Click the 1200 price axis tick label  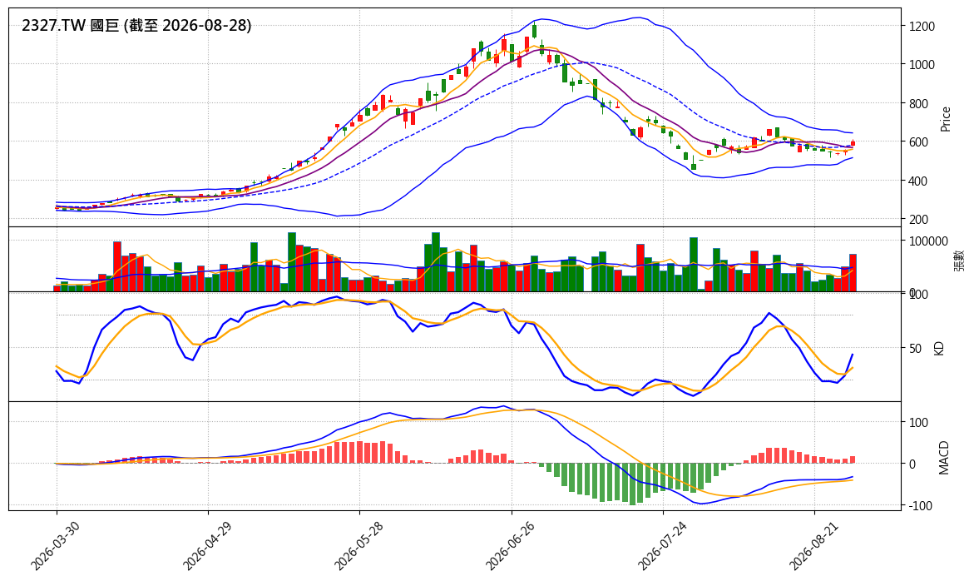pos(922,26)
